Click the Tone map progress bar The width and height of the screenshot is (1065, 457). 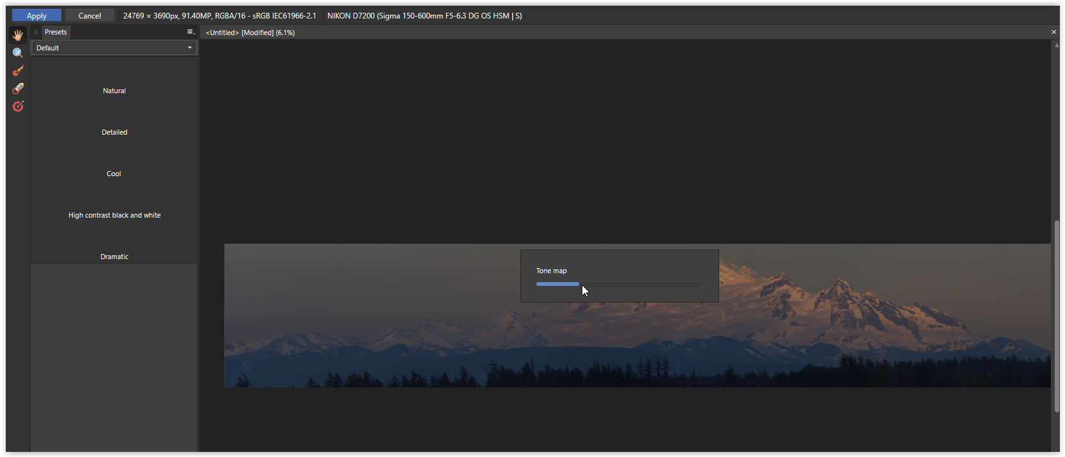(619, 284)
